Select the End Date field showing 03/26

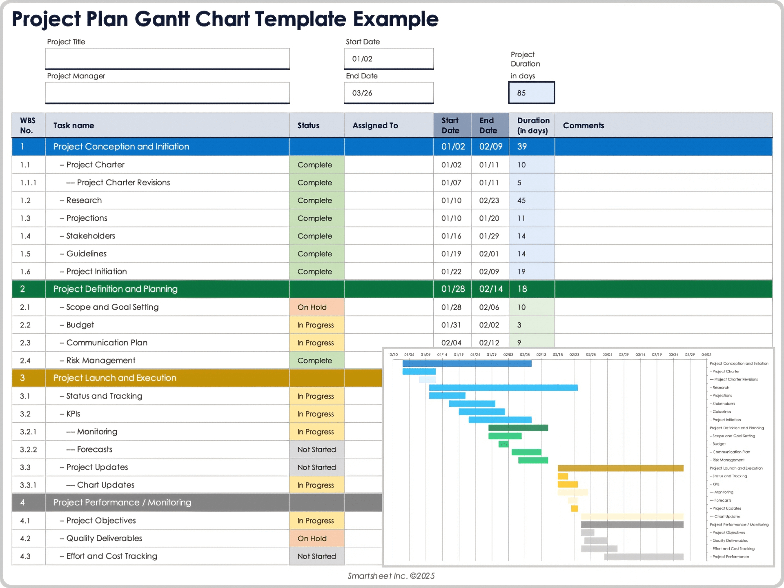388,93
